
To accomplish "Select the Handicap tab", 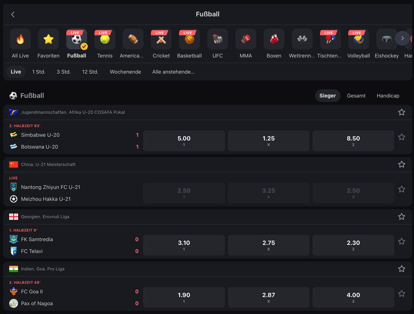I will 388,95.
